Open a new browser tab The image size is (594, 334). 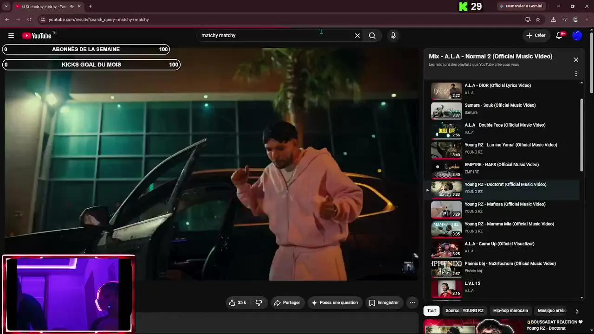90,6
